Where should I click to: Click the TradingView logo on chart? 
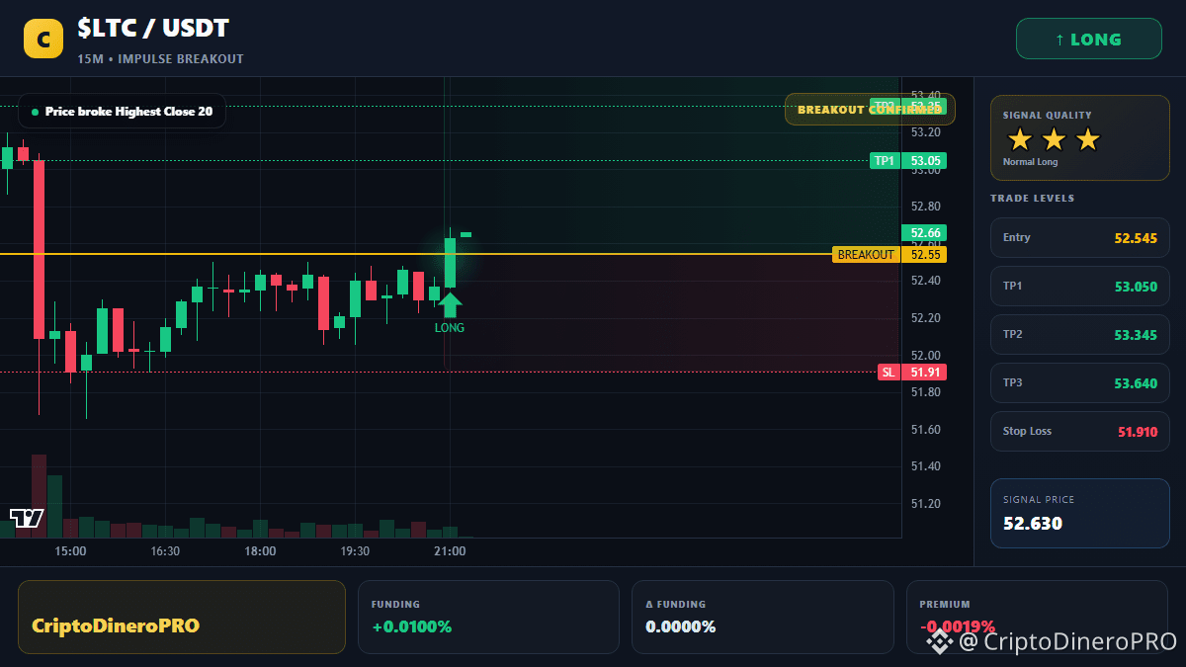pyautogui.click(x=27, y=518)
